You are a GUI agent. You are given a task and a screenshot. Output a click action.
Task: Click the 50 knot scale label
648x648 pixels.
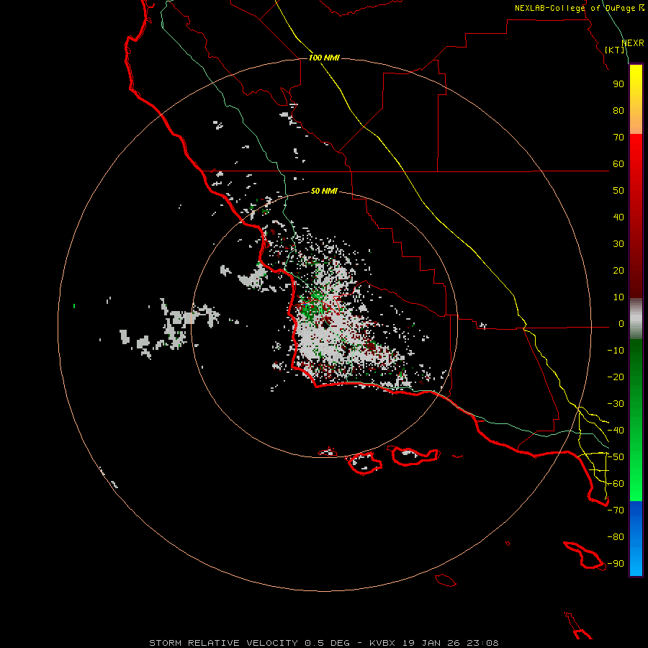pos(618,191)
